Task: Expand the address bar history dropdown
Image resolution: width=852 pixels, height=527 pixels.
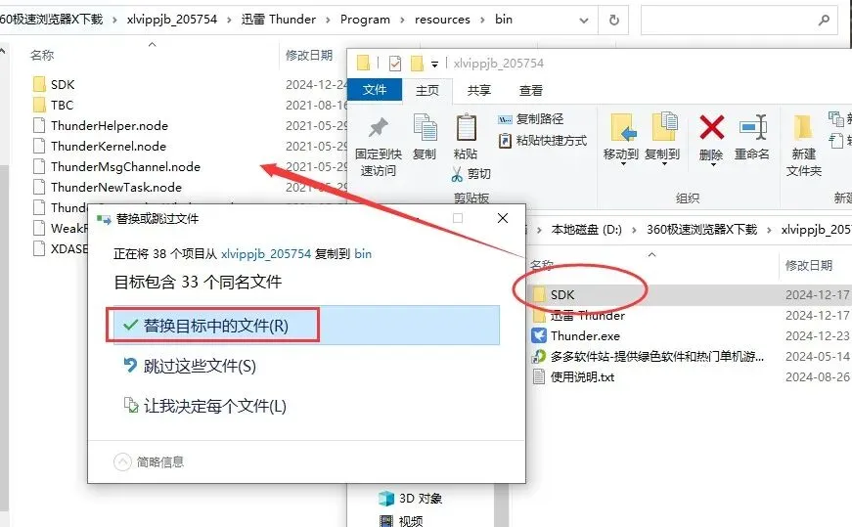Action: pos(584,21)
